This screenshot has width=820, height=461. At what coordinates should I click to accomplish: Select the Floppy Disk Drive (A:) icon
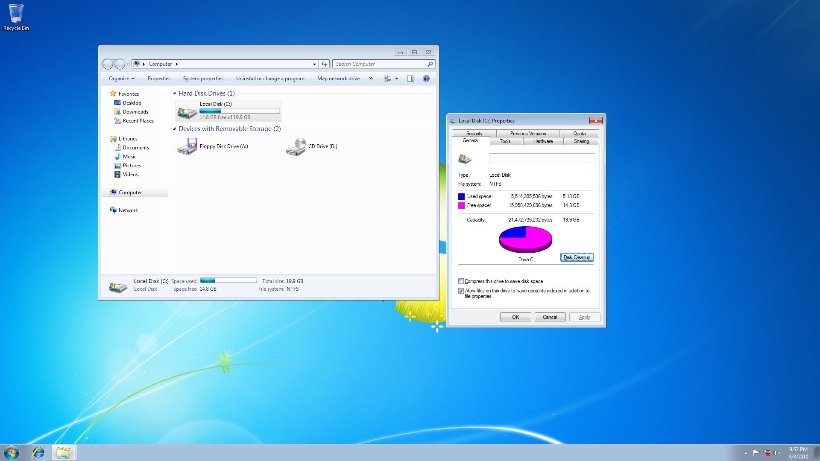[187, 146]
